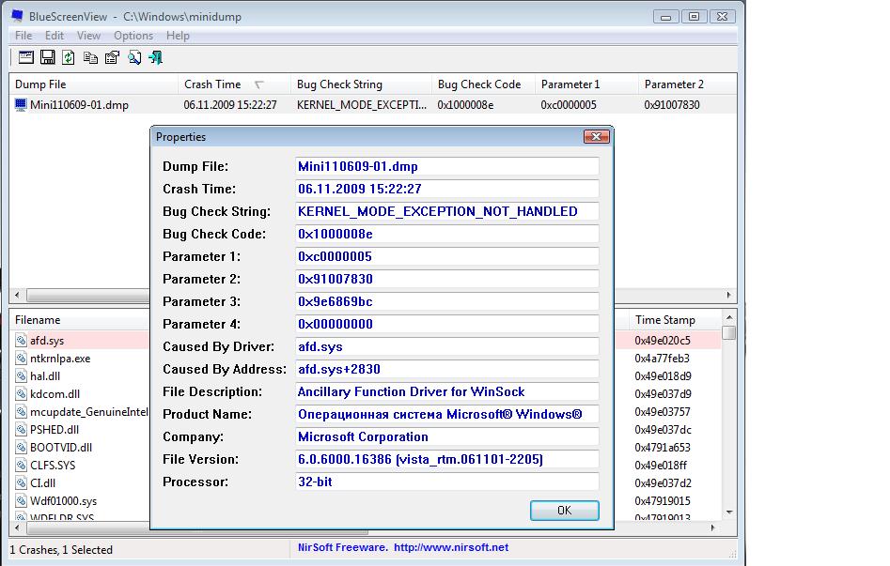Close the Properties dialog with the red X

[597, 137]
